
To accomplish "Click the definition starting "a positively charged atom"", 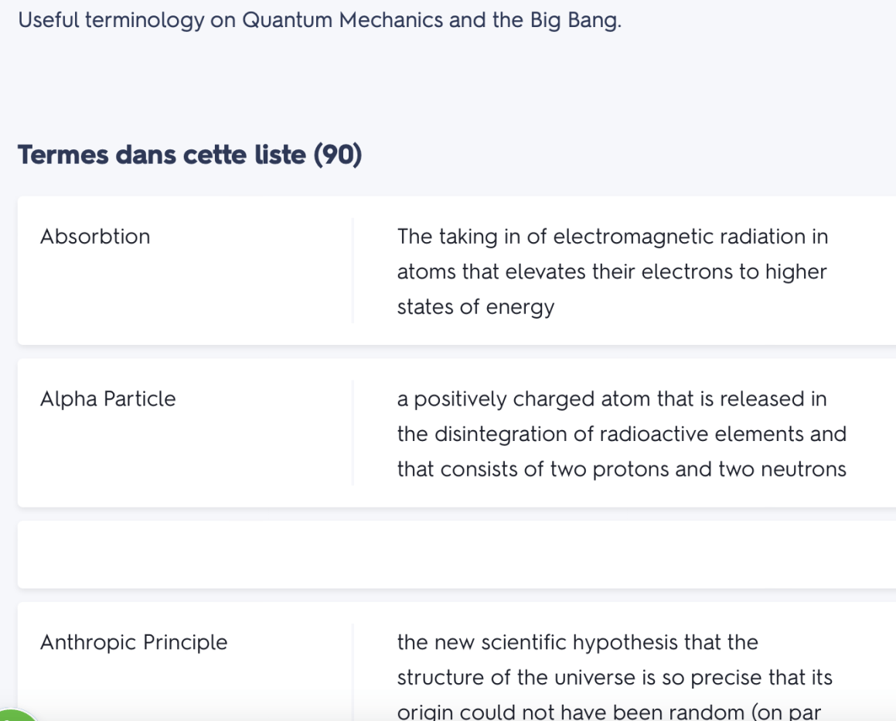I will click(621, 434).
